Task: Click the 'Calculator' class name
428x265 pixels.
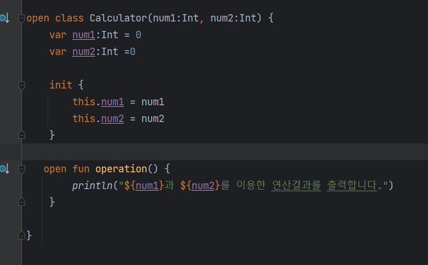Action: point(118,18)
